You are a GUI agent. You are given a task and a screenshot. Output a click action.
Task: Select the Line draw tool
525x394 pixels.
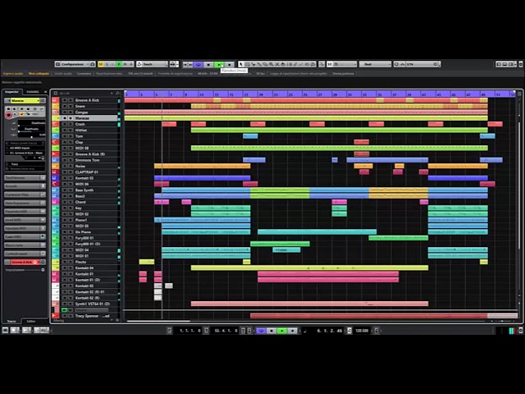coord(301,64)
